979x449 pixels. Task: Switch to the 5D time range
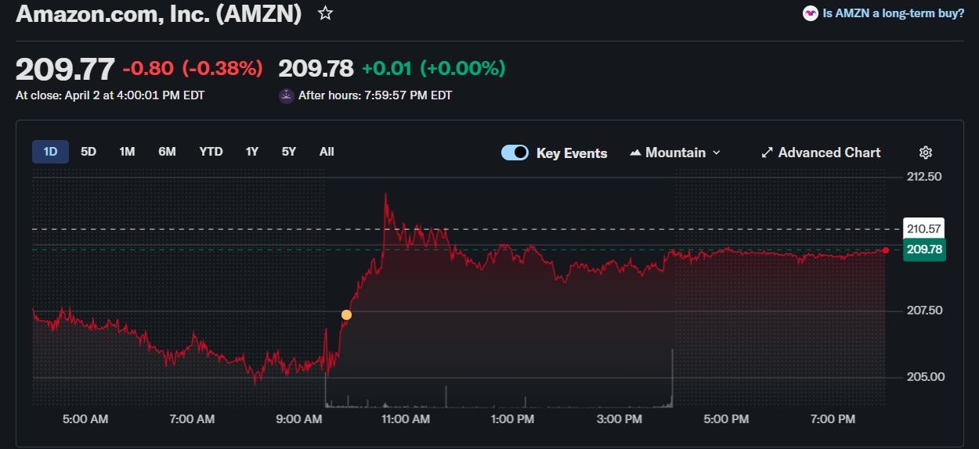[x=89, y=152]
